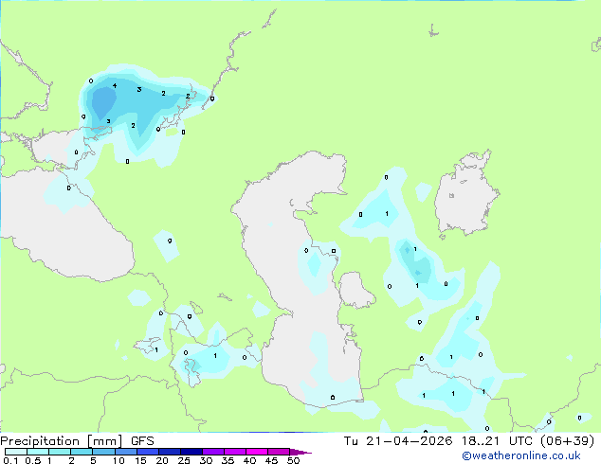Click the 'GFS' model label

point(142,441)
